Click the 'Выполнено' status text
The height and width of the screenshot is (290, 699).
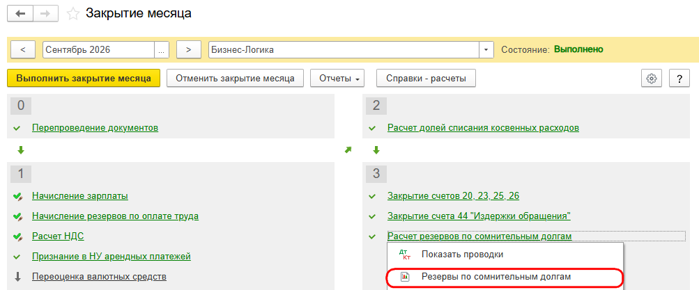[578, 49]
